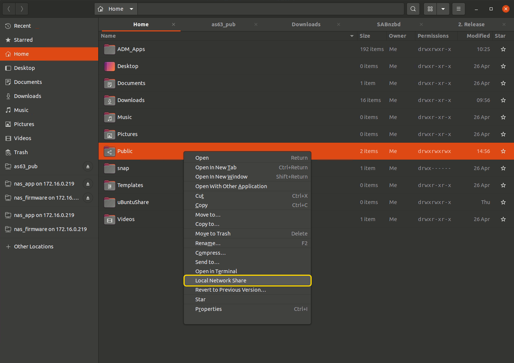Open view options dropdown arrow
Viewport: 514px width, 363px height.
443,9
